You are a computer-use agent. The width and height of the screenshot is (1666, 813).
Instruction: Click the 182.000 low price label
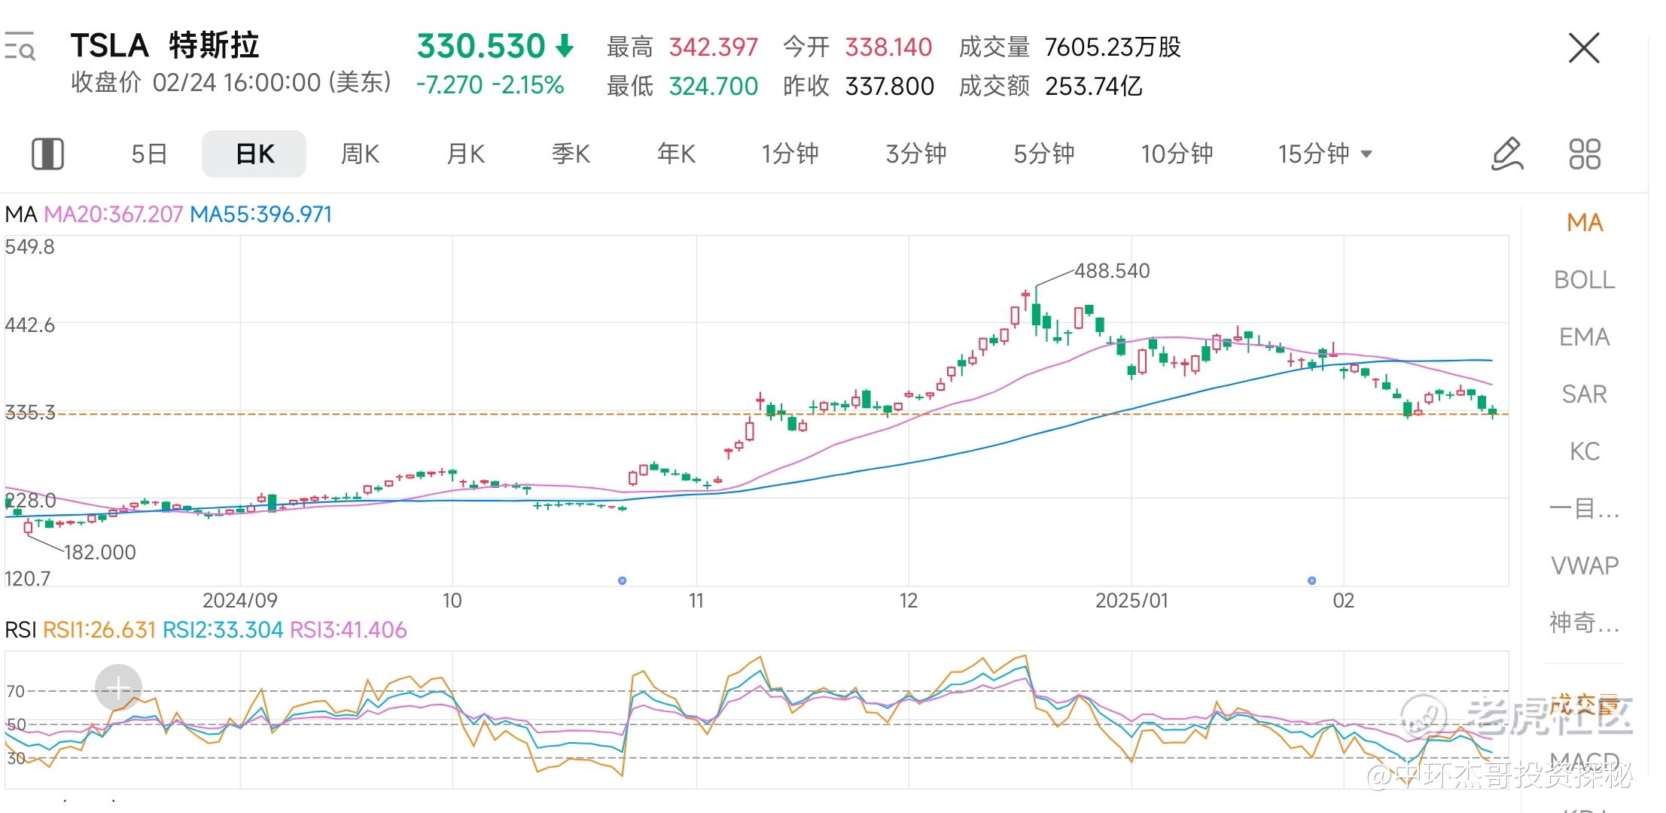(100, 553)
